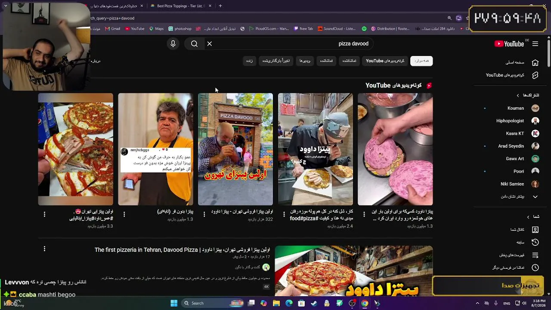
Task: Open the Gmail bookmark
Action: coord(112,29)
